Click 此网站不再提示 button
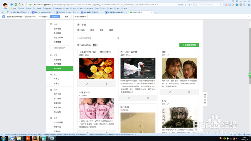The height and width of the screenshot is (141, 251). (80, 17)
